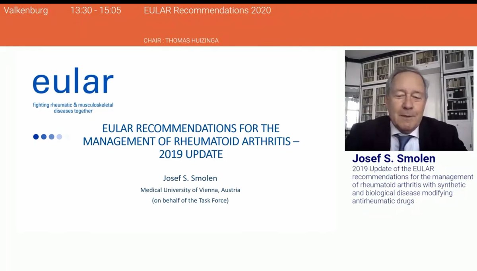The image size is (477, 271).
Task: Click Medical University of Vienna, Austria text
Action: coord(190,190)
